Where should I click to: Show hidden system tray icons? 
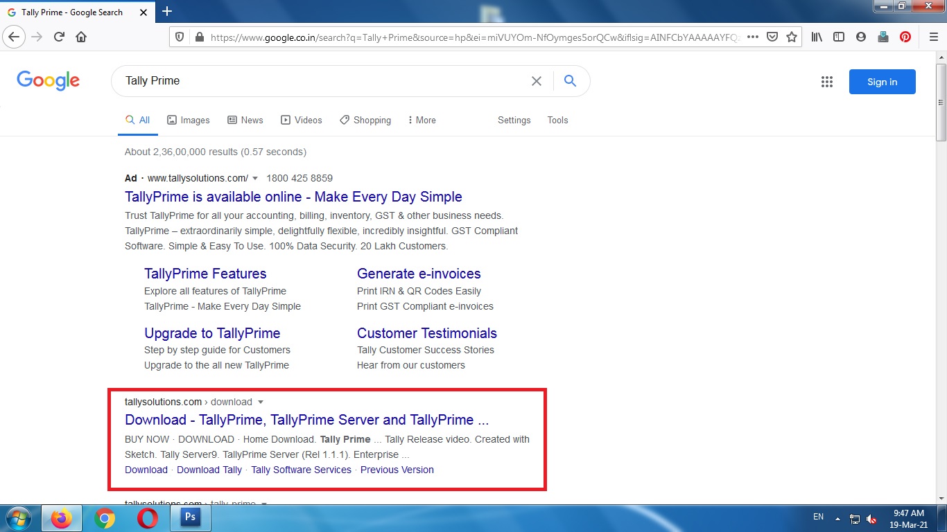click(x=838, y=518)
